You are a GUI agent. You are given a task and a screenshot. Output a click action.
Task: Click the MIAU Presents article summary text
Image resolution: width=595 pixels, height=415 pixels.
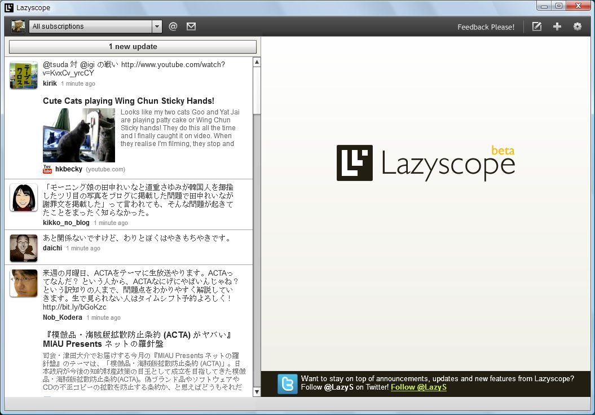pyautogui.click(x=144, y=372)
